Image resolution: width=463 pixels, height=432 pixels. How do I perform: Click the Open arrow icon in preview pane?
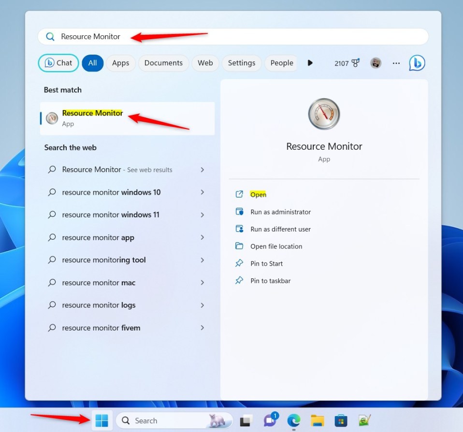point(239,194)
